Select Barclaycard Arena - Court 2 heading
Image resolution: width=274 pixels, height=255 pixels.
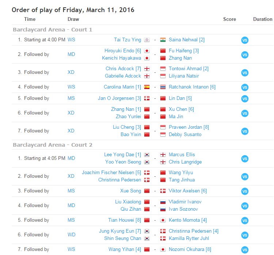pos(53,145)
